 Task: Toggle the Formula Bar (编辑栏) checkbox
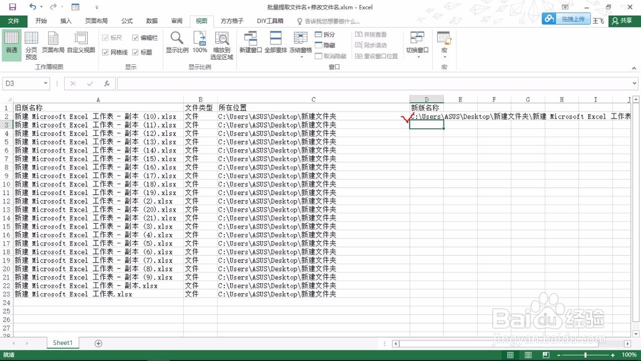(x=145, y=38)
